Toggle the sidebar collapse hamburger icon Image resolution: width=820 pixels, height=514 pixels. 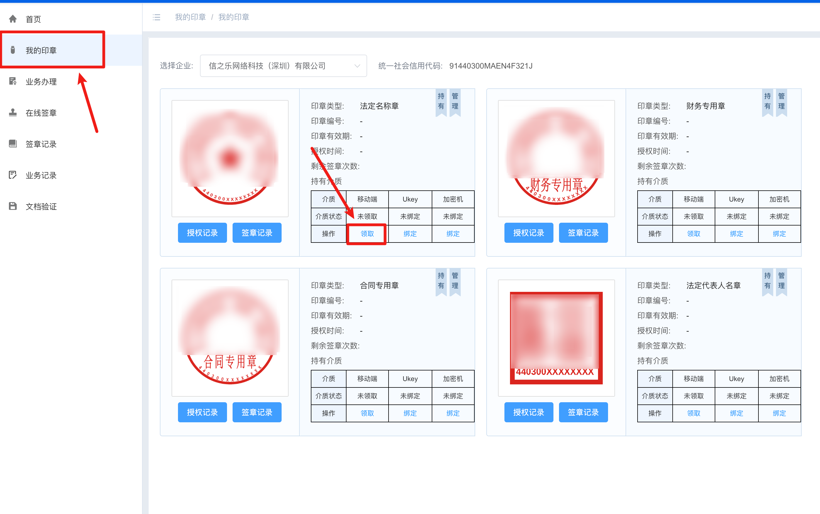pyautogui.click(x=156, y=17)
